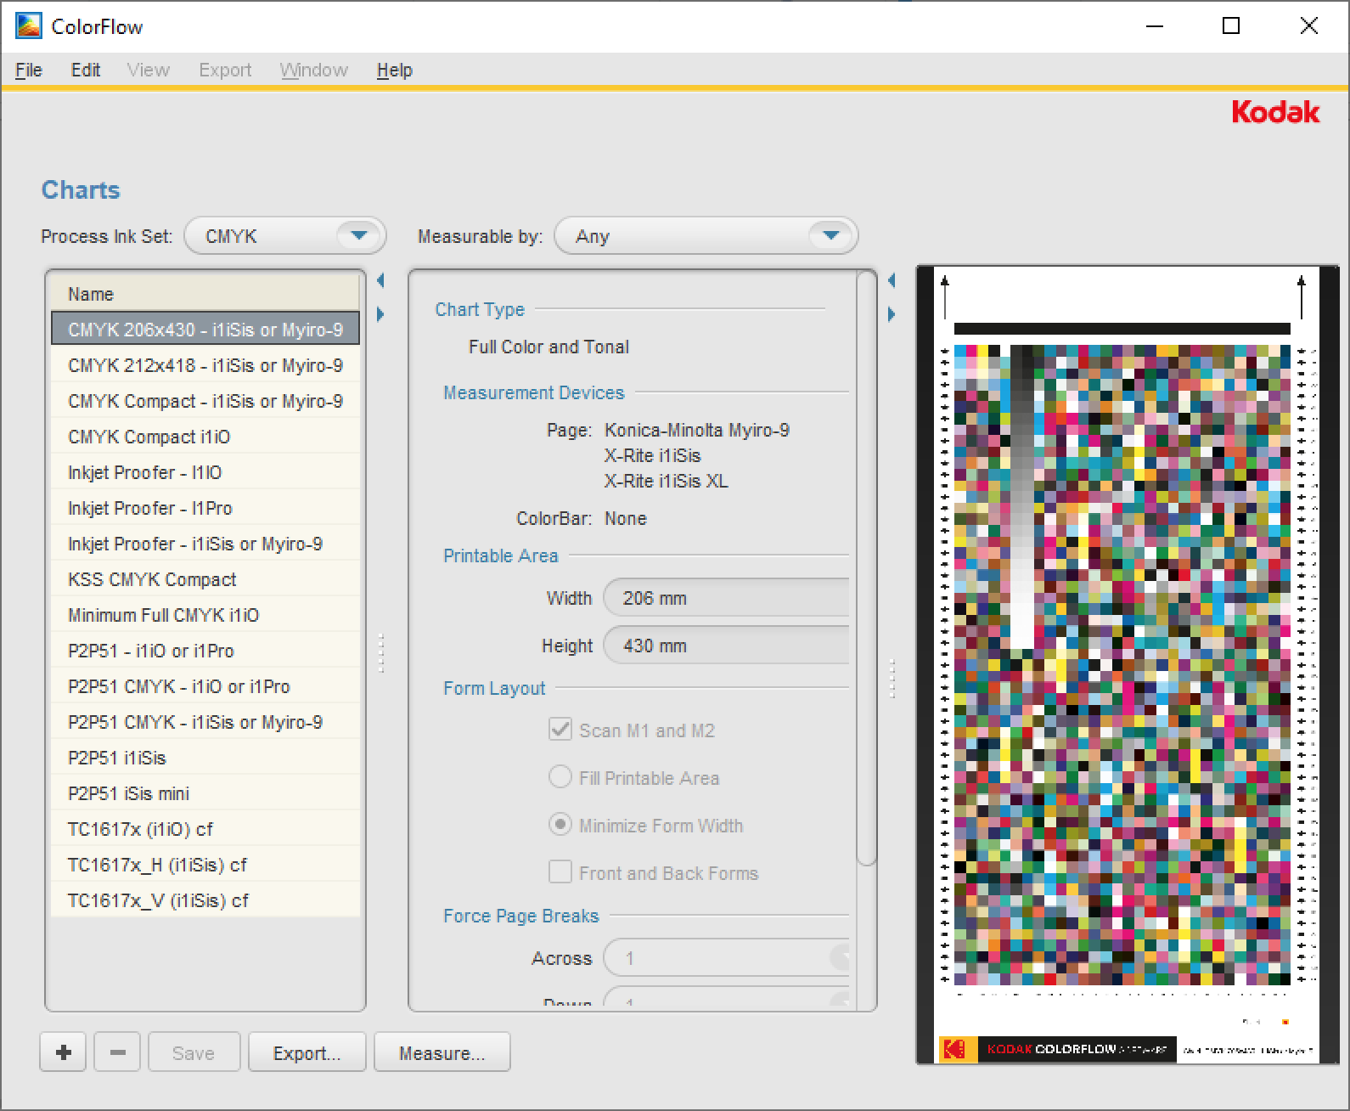The width and height of the screenshot is (1350, 1111).
Task: Click the ColorFlow app icon in title bar
Action: [28, 26]
